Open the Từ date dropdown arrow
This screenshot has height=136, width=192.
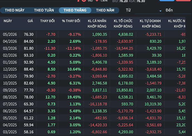pos(160,11)
